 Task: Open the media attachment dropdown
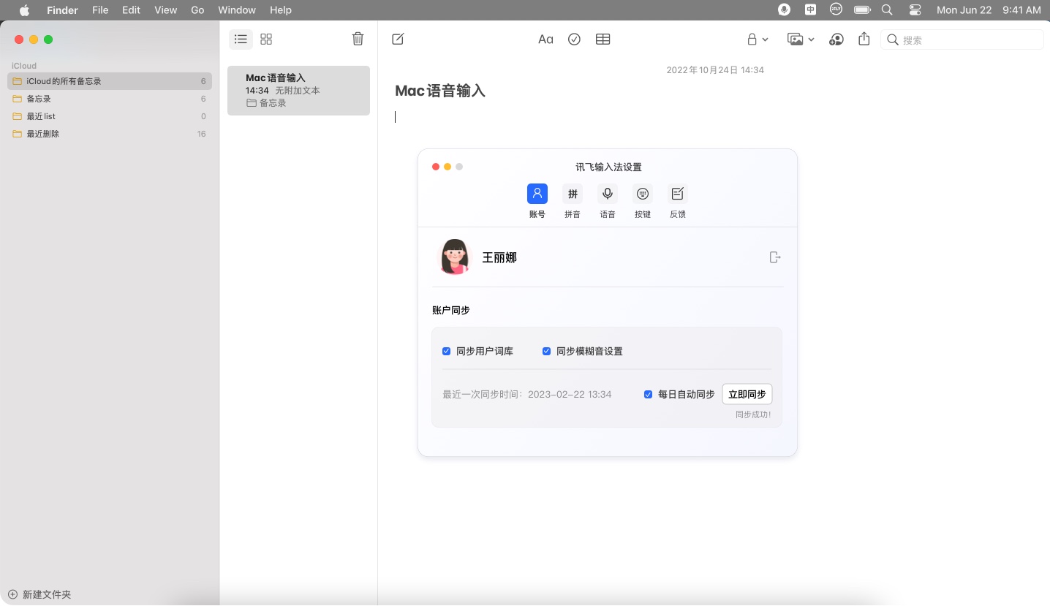tap(801, 39)
